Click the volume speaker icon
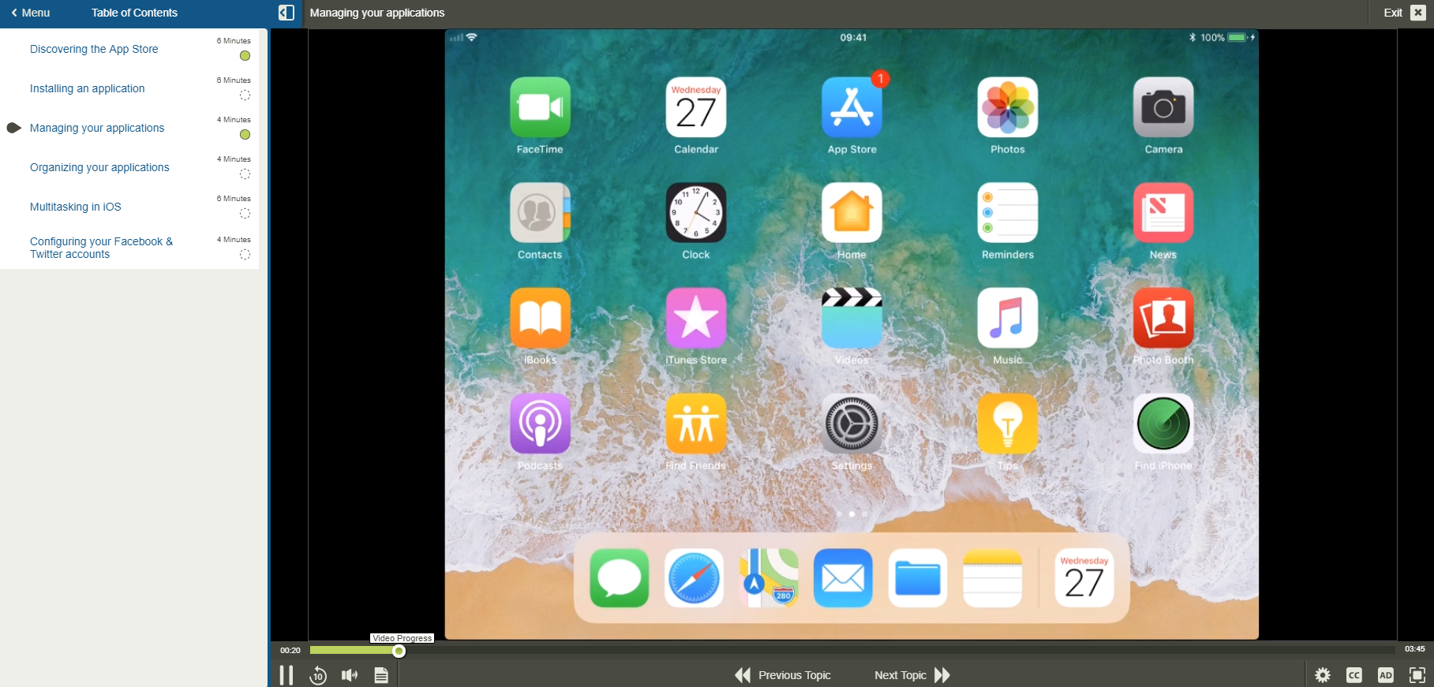This screenshot has height=687, width=1434. (x=350, y=675)
